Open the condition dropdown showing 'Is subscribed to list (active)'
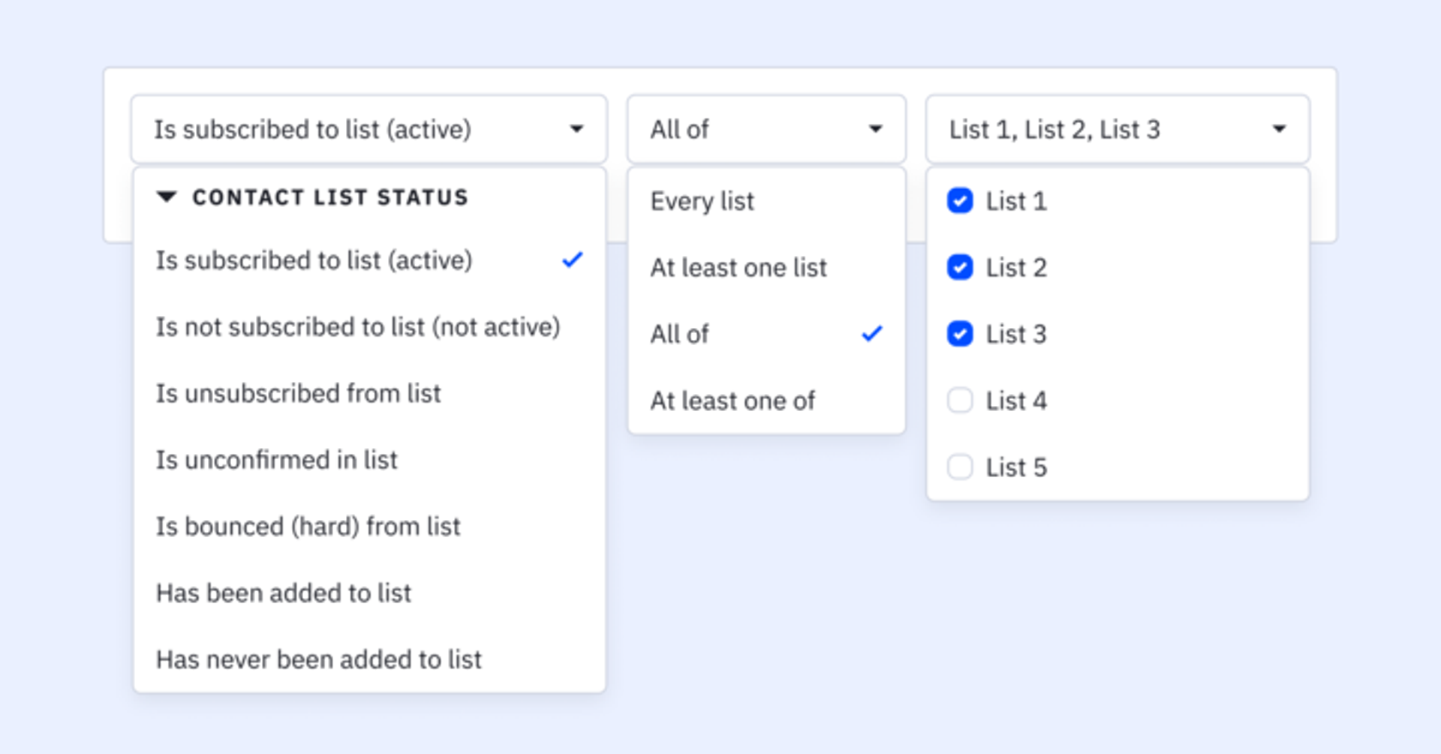Screen dimensions: 1441x754 368,129
